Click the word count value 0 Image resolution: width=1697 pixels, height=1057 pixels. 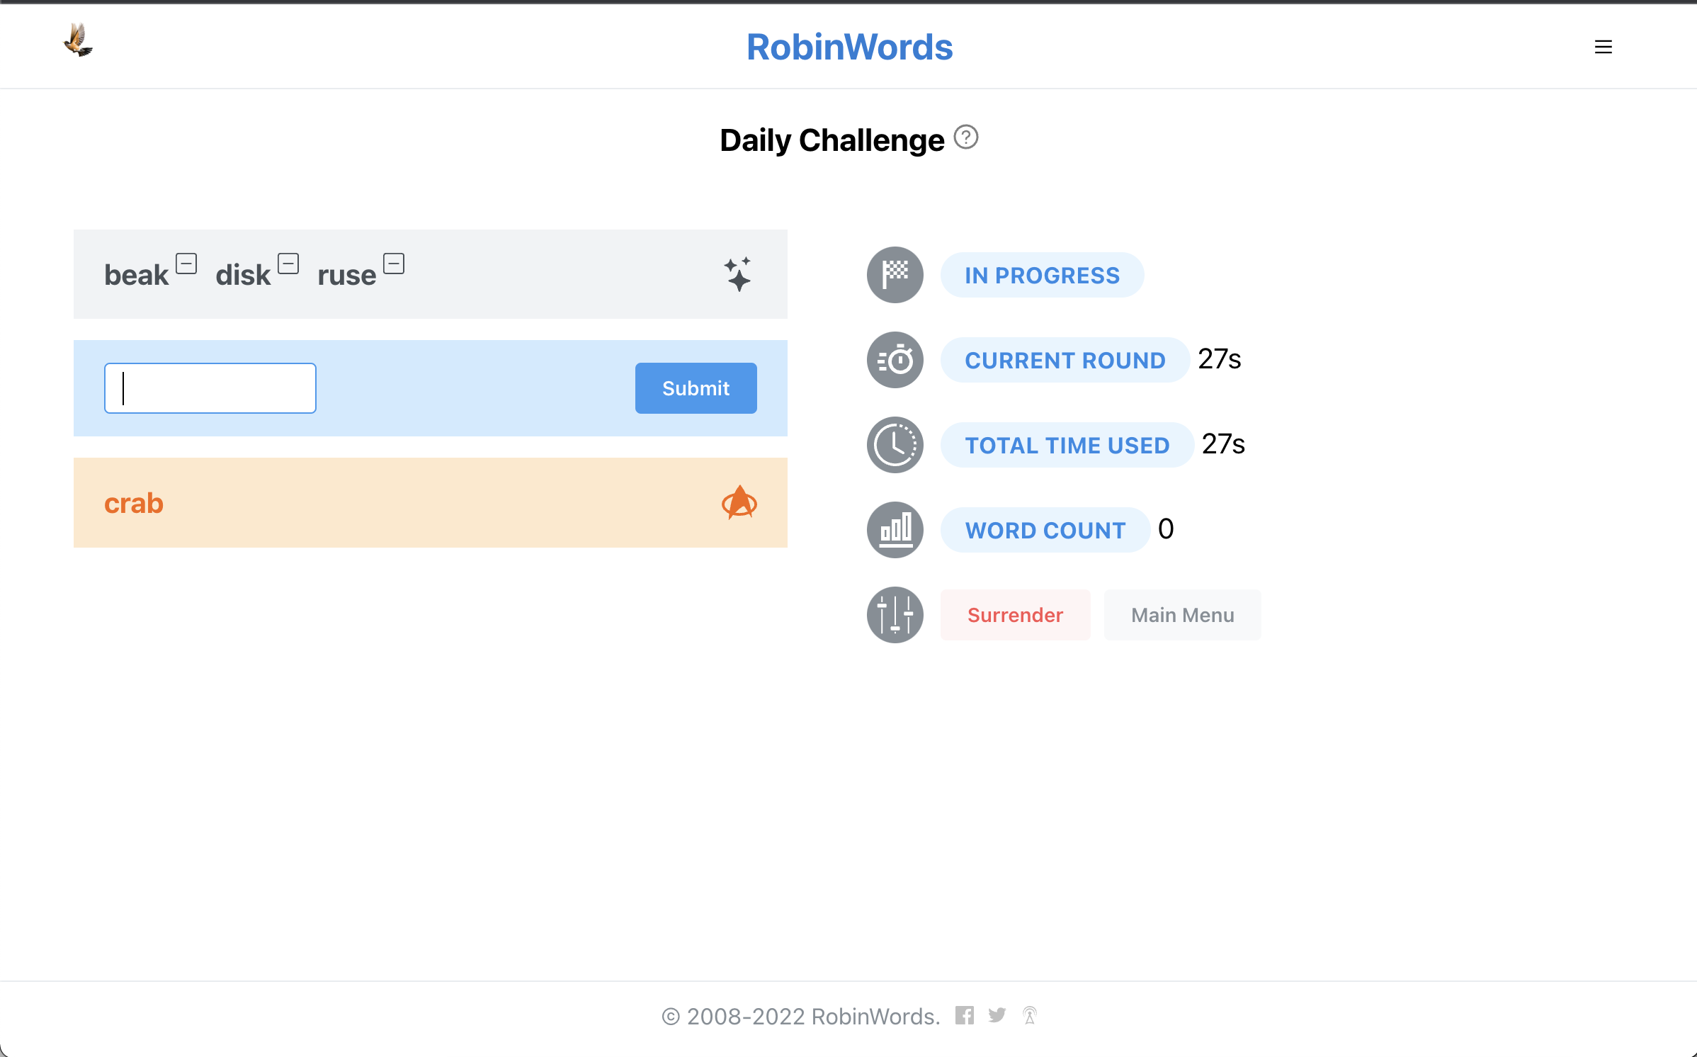[1166, 529]
